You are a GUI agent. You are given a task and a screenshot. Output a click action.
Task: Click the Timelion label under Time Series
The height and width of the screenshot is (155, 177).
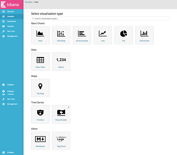click(40, 120)
